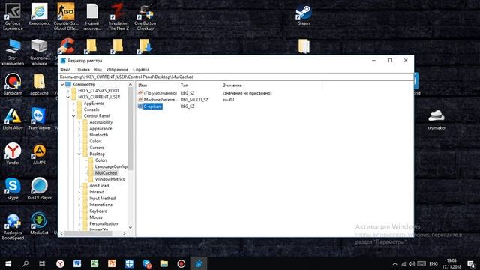Open the appcache folder on desktop
Viewport: 480px width, 270px height.
[39, 83]
